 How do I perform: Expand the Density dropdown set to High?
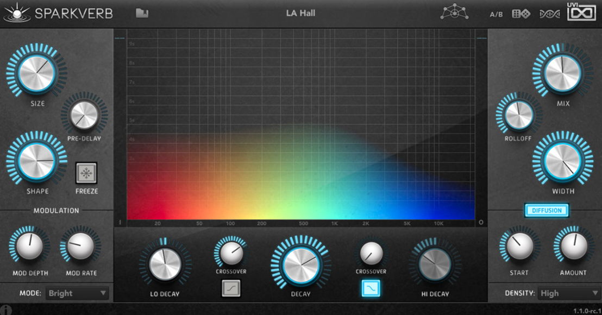(x=569, y=293)
